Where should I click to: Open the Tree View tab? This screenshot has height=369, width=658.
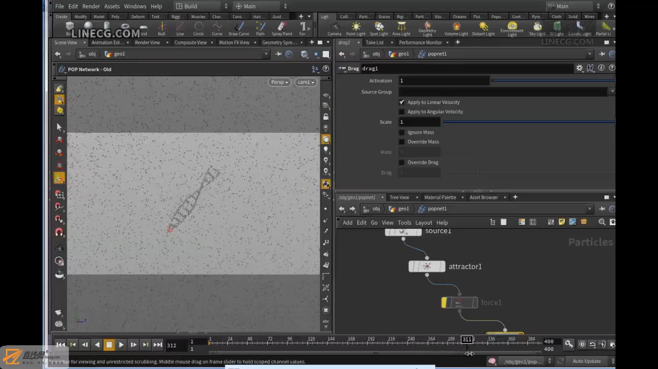click(399, 197)
